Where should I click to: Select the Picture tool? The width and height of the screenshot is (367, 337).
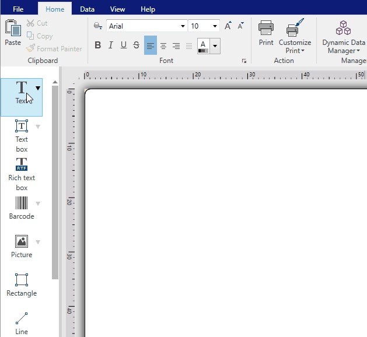click(x=22, y=246)
